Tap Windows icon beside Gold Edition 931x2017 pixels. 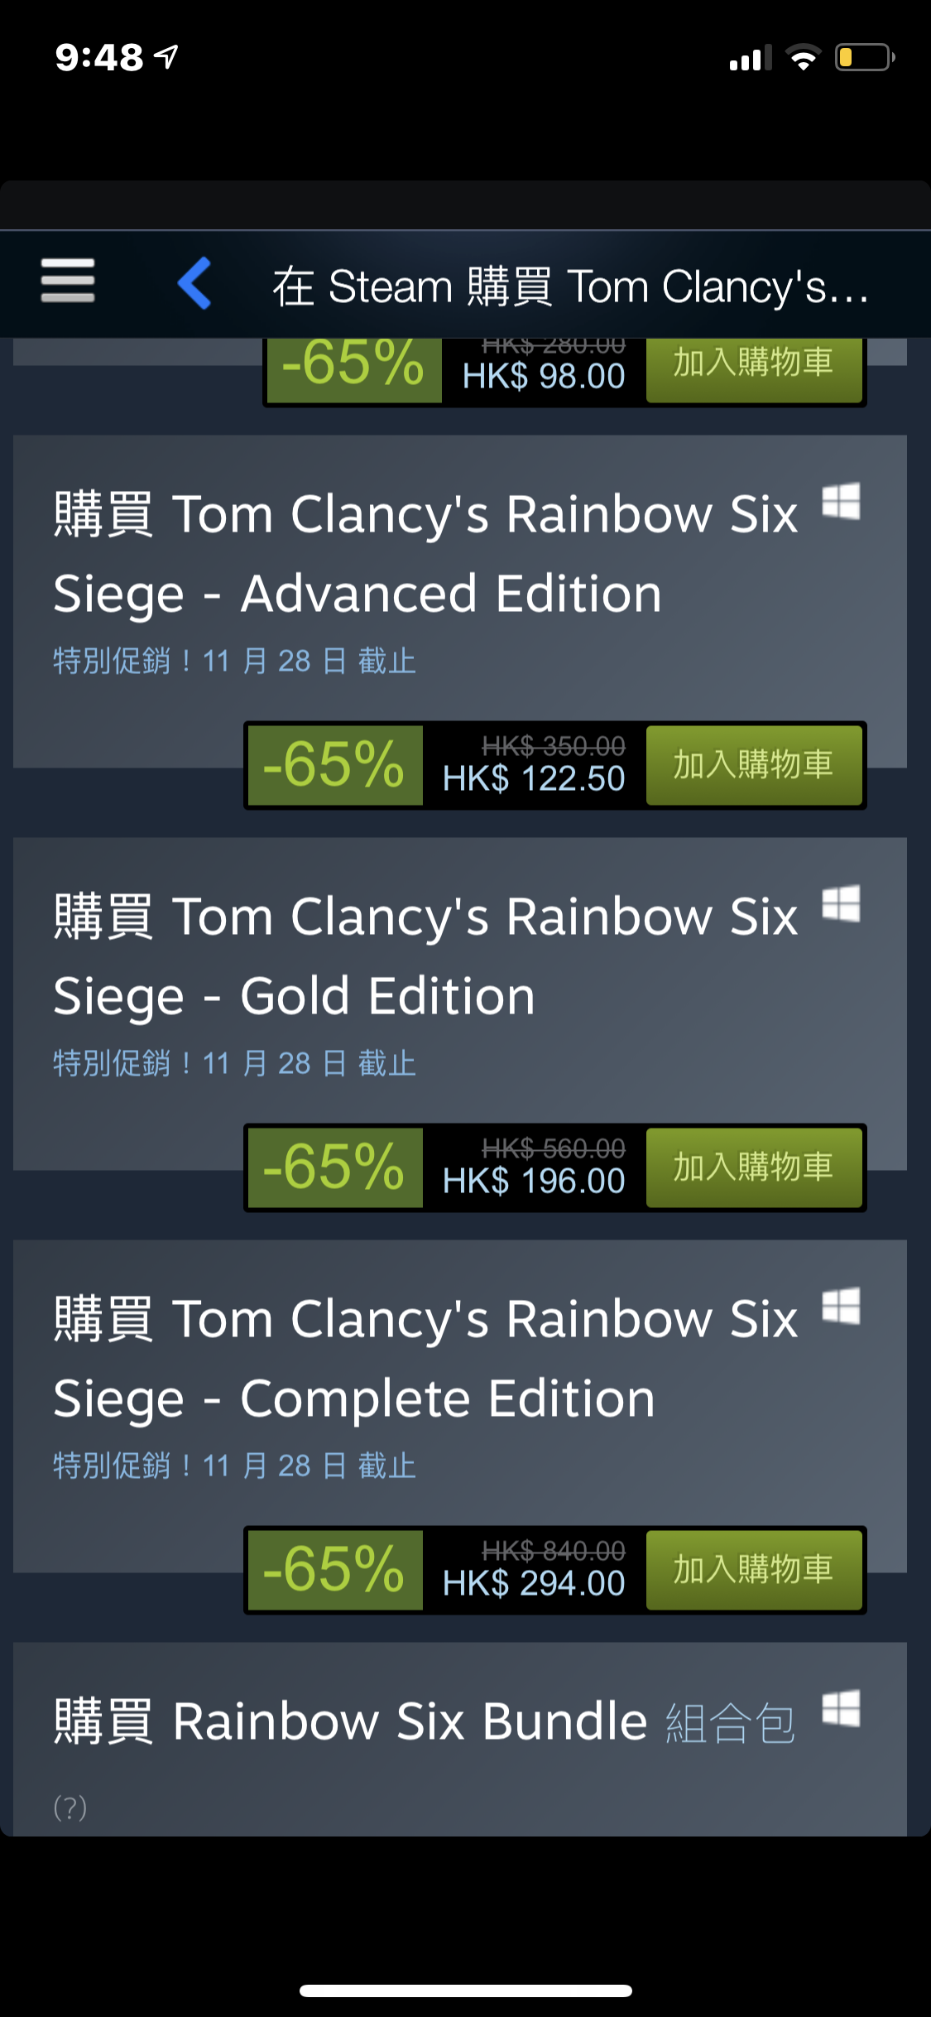tap(841, 904)
